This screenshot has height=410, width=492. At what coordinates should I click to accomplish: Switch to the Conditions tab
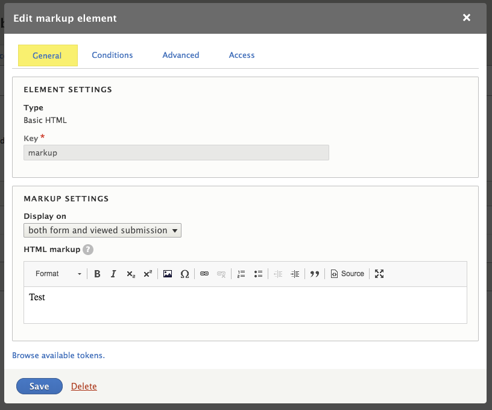pyautogui.click(x=112, y=55)
